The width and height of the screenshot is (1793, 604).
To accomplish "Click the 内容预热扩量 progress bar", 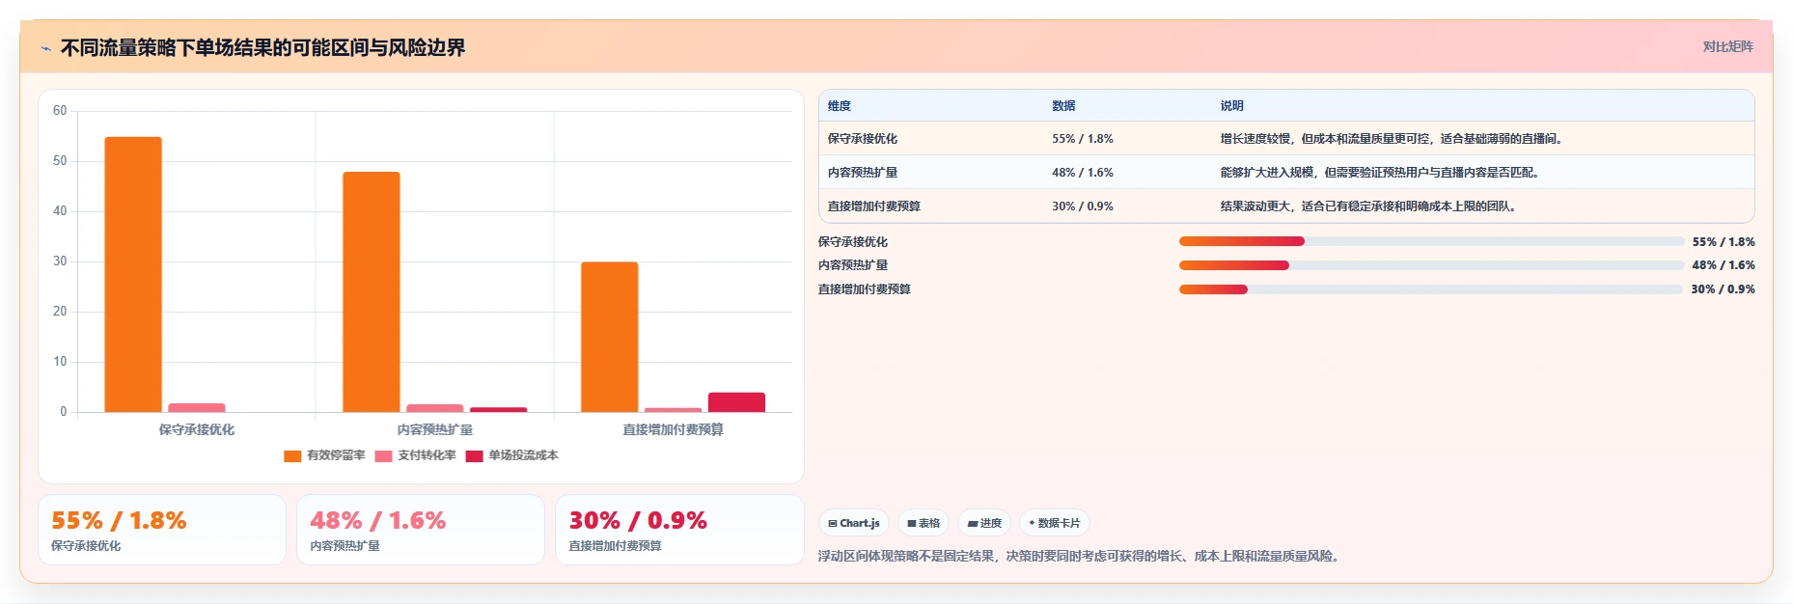I will coord(1431,265).
